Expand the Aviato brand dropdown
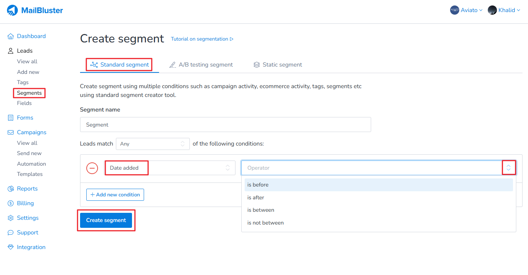The width and height of the screenshot is (528, 275). click(x=466, y=10)
